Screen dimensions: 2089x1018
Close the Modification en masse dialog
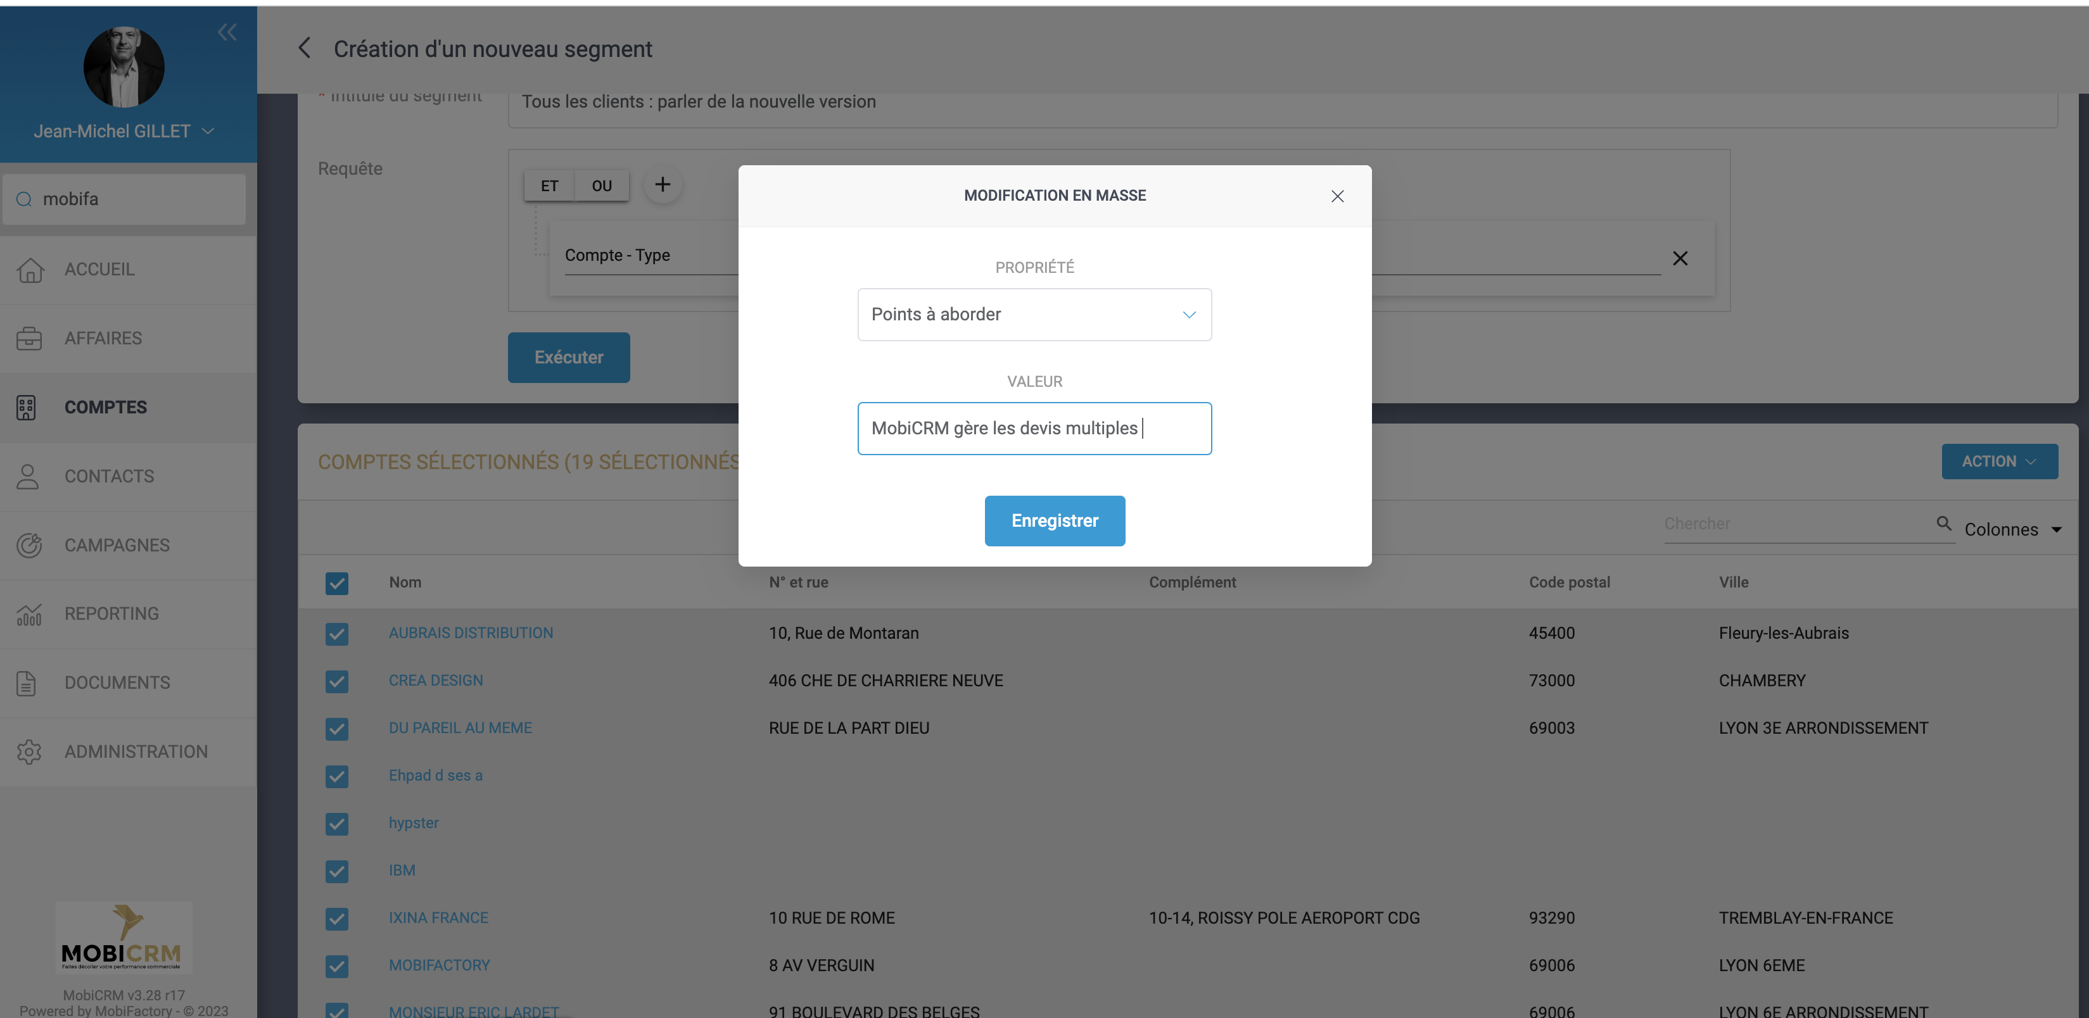point(1337,196)
